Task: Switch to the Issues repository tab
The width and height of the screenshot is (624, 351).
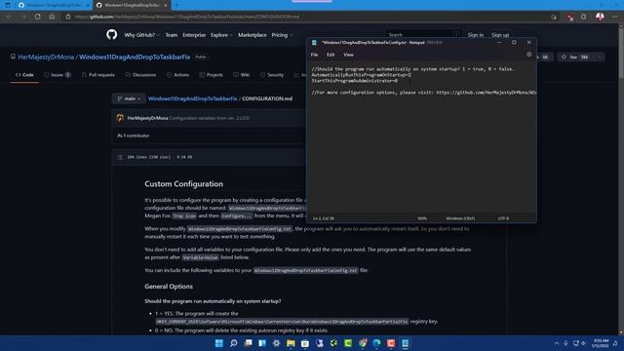Action: click(x=58, y=75)
